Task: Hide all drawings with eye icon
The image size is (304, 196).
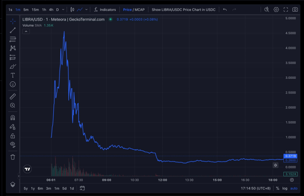Action: pos(13,145)
